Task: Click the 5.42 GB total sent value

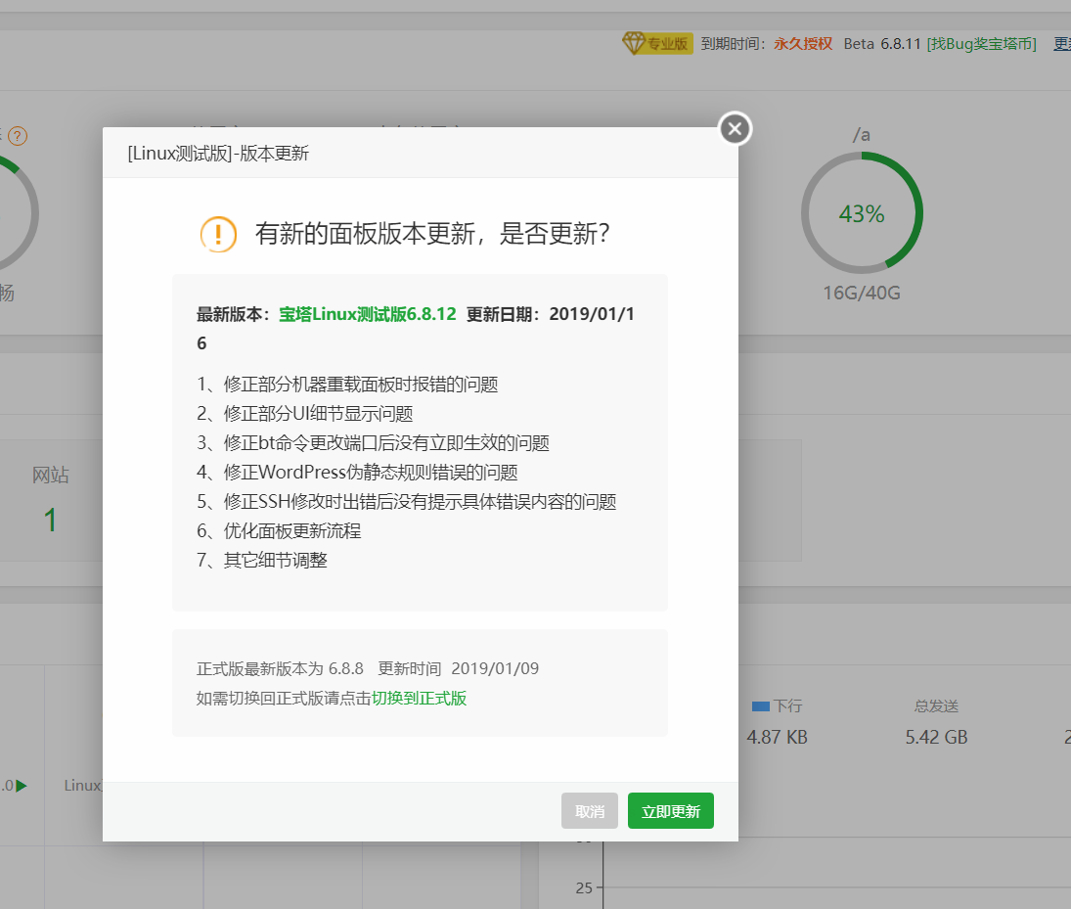Action: tap(936, 737)
